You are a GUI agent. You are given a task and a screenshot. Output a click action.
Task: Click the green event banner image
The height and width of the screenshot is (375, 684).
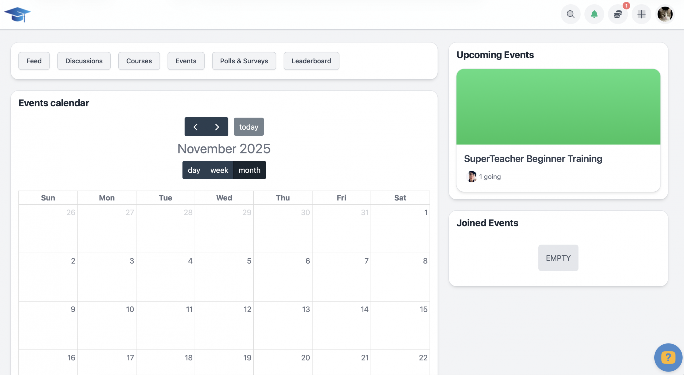click(x=558, y=107)
